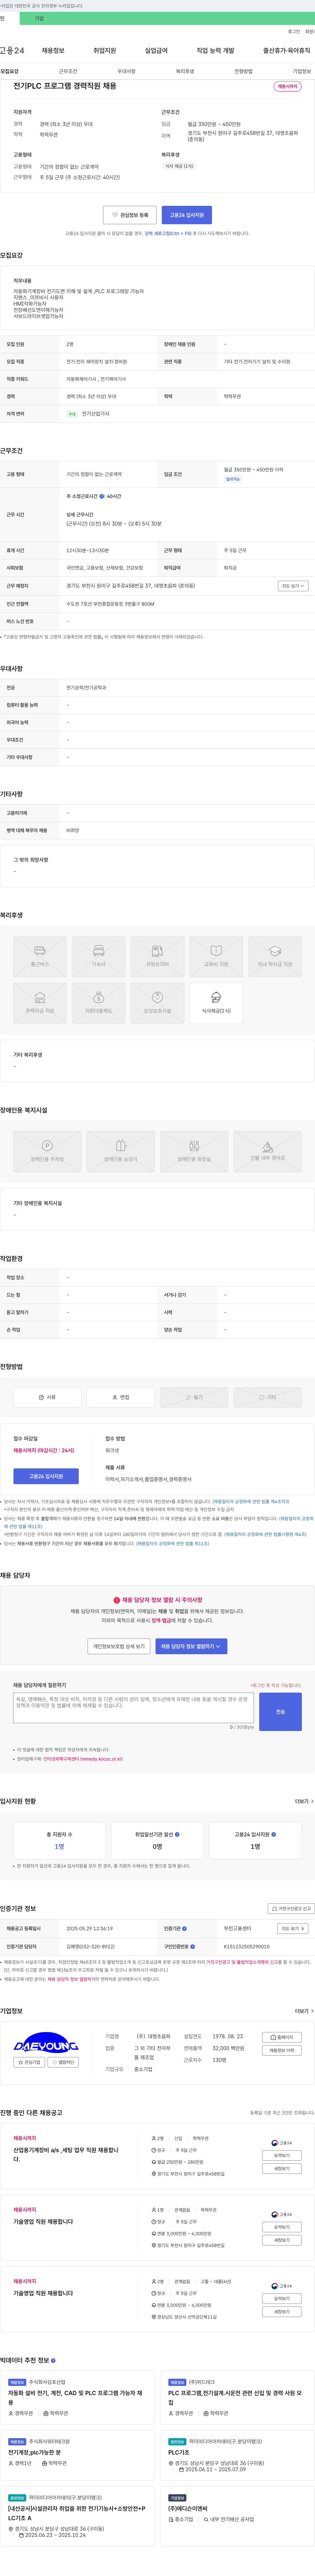Click the 서류 selection method box

(47, 1397)
